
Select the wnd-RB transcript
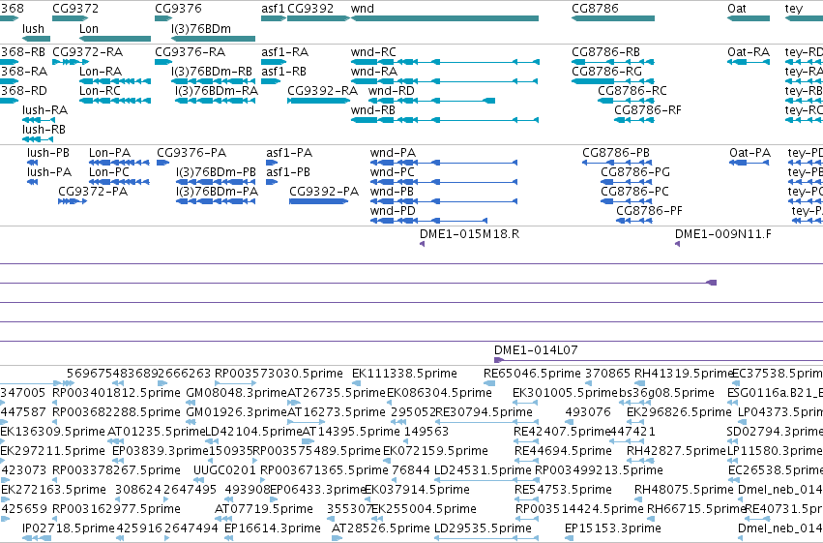pyautogui.click(x=445, y=120)
